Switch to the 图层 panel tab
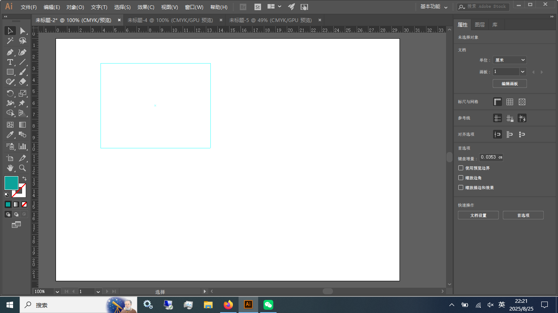This screenshot has height=313, width=558. pos(480,25)
